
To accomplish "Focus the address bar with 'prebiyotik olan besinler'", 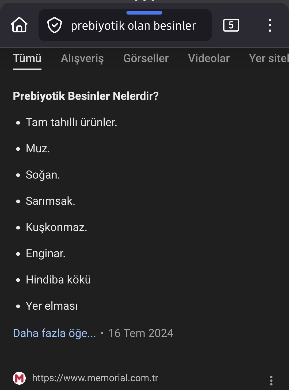I will coord(133,26).
